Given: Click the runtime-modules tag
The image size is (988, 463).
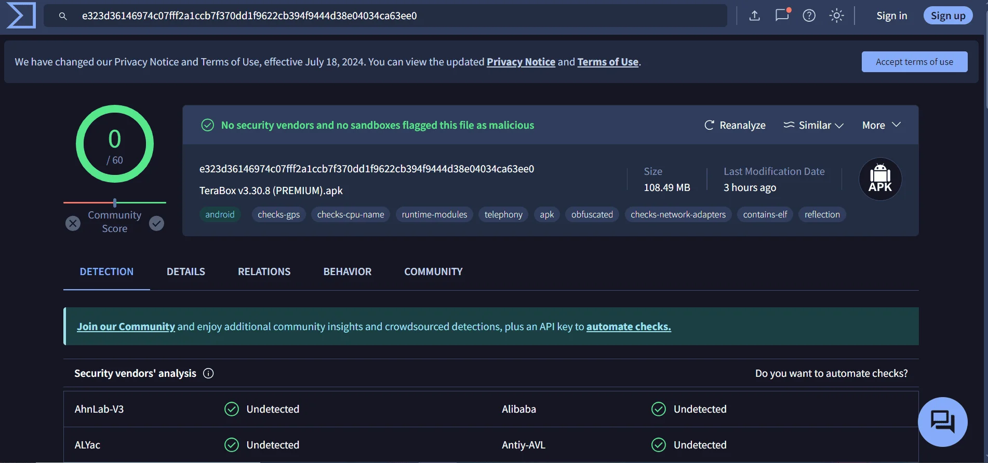Looking at the screenshot, I should tap(434, 214).
